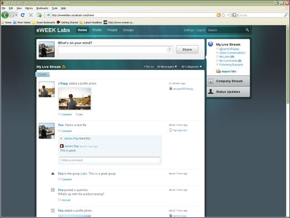
Task: Open the Labs group link
Action: (83, 173)
